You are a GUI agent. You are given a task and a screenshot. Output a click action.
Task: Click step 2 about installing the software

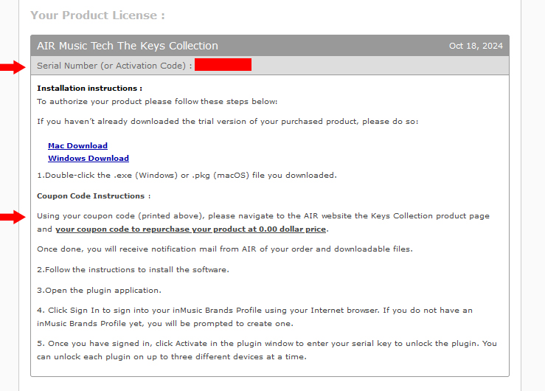(x=133, y=269)
